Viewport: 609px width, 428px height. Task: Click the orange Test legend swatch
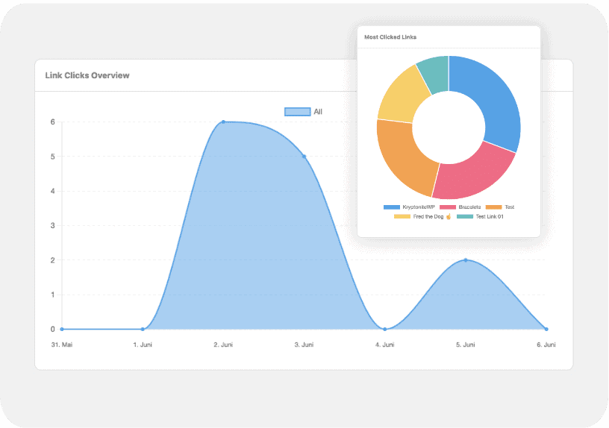click(x=493, y=207)
